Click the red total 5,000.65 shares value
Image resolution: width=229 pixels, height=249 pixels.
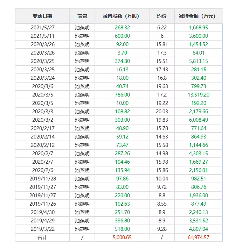pyautogui.click(x=122, y=237)
